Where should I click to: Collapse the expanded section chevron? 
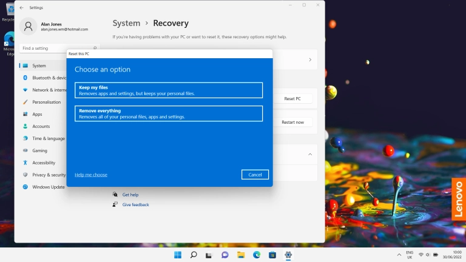pyautogui.click(x=309, y=154)
